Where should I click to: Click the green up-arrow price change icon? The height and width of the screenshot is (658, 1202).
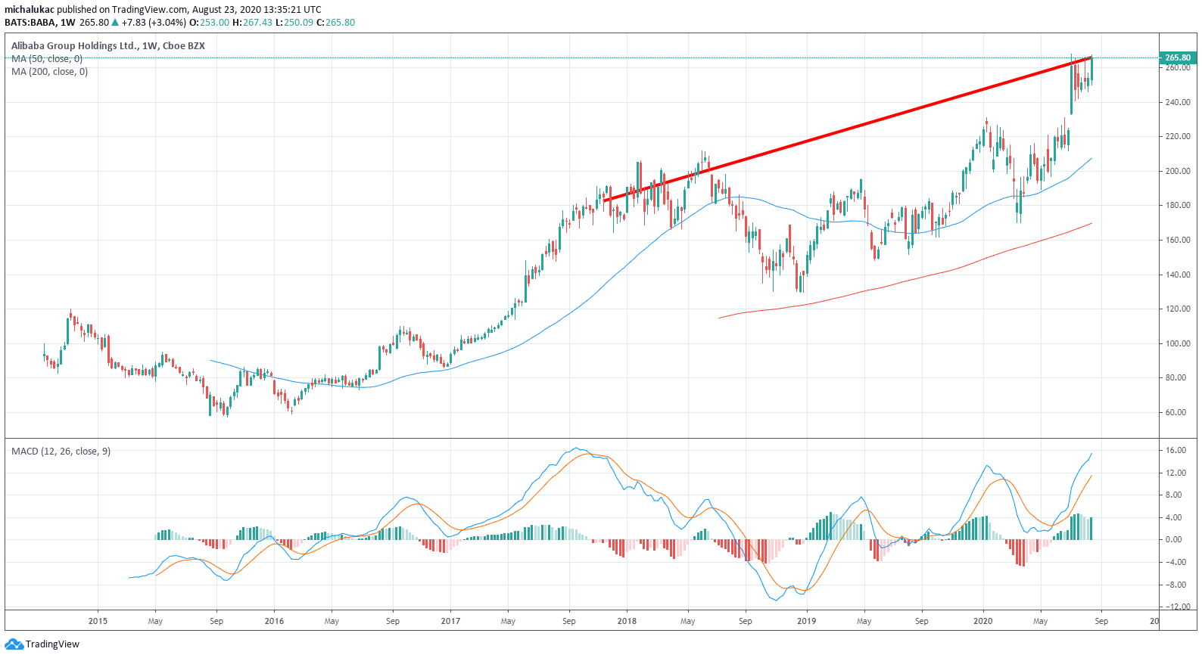click(115, 22)
